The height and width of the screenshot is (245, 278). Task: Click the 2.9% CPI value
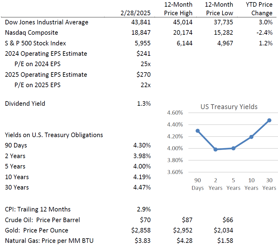tap(144, 209)
